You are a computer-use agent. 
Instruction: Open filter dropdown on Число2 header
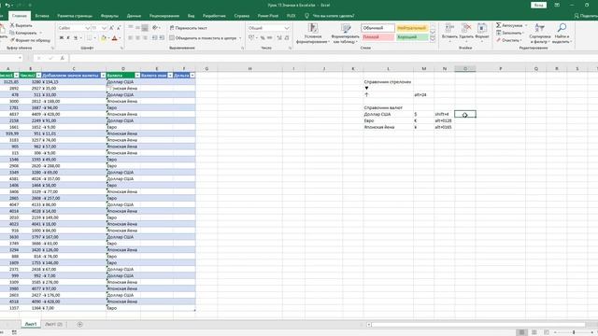click(38, 76)
